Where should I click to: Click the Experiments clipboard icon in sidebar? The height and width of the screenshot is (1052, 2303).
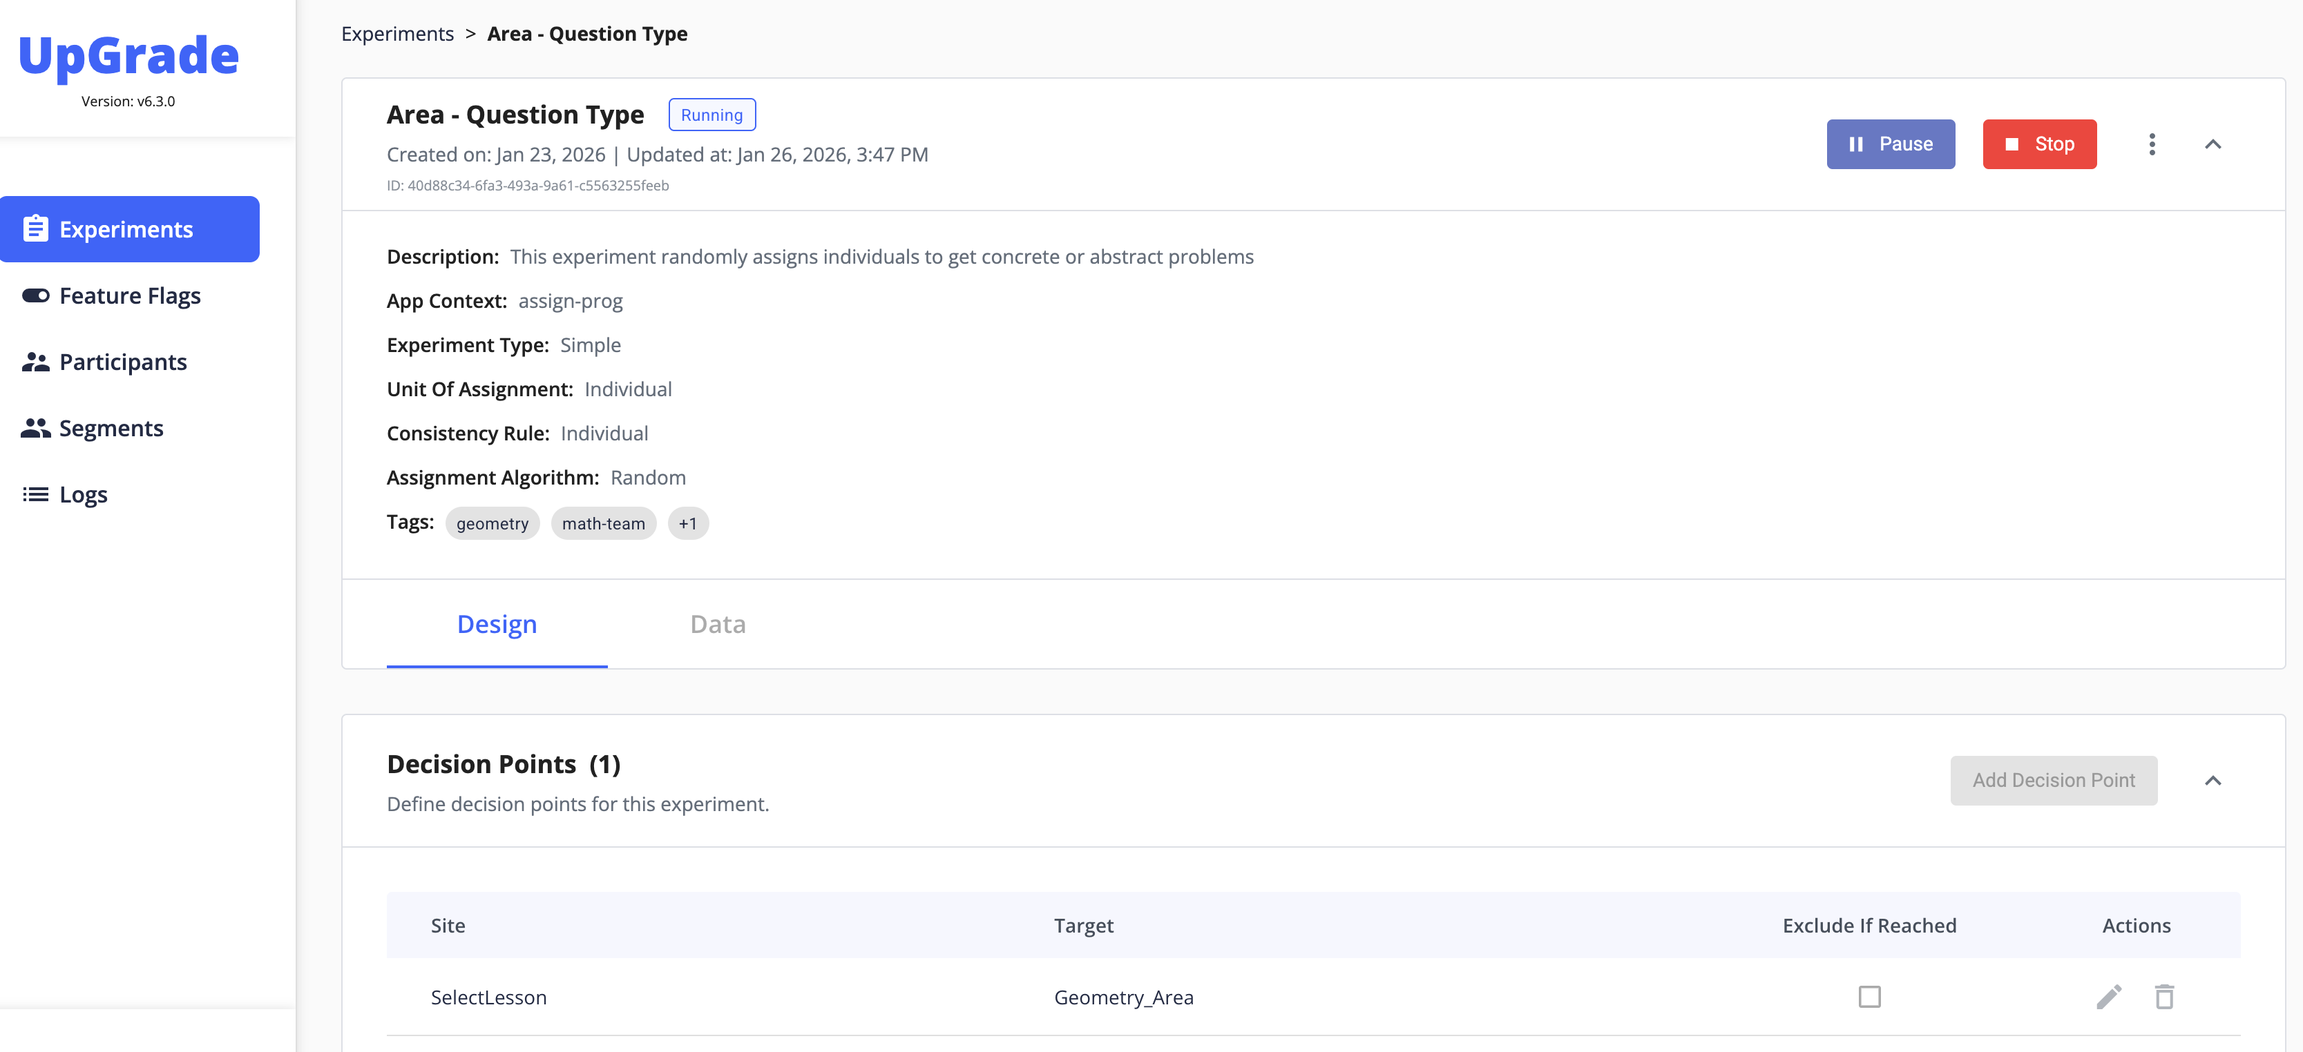point(36,228)
